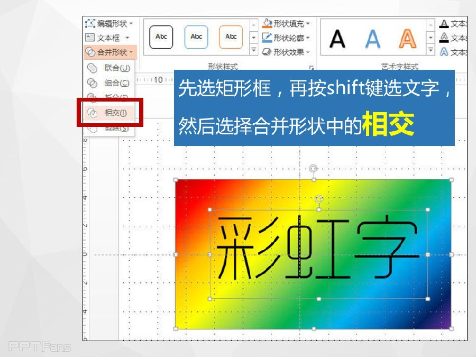The height and width of the screenshot is (357, 476).
Task: Click the Text Fill (文本填充) icon
Action: [x=444, y=24]
